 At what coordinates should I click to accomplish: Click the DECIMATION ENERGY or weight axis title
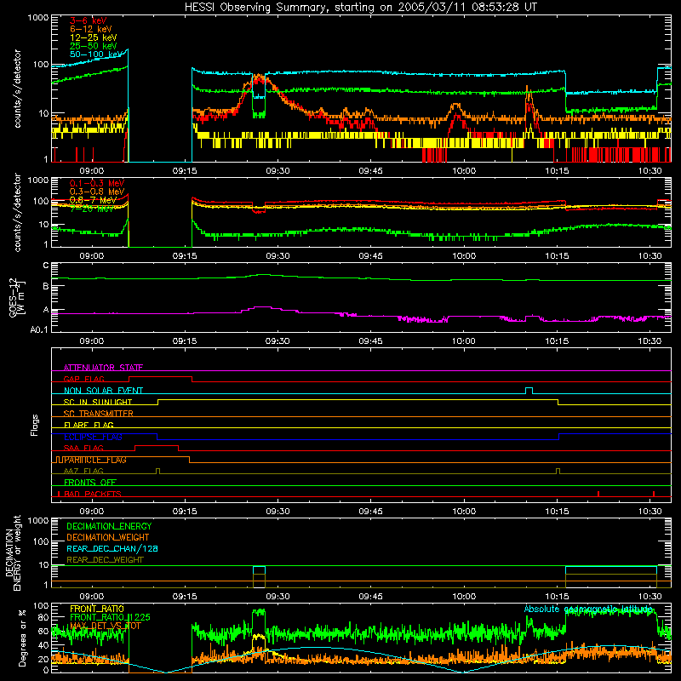pos(13,552)
